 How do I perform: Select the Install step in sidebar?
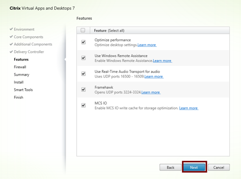[x=18, y=82]
